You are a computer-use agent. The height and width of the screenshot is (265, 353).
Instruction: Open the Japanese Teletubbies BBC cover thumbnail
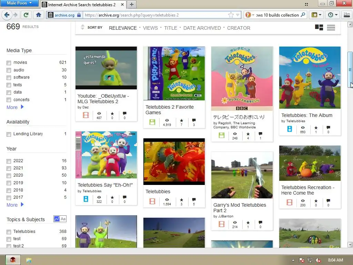coord(242,78)
